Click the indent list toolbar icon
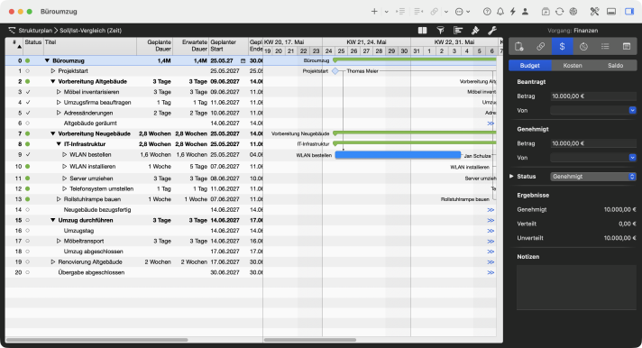The height and width of the screenshot is (348, 642). [x=400, y=12]
